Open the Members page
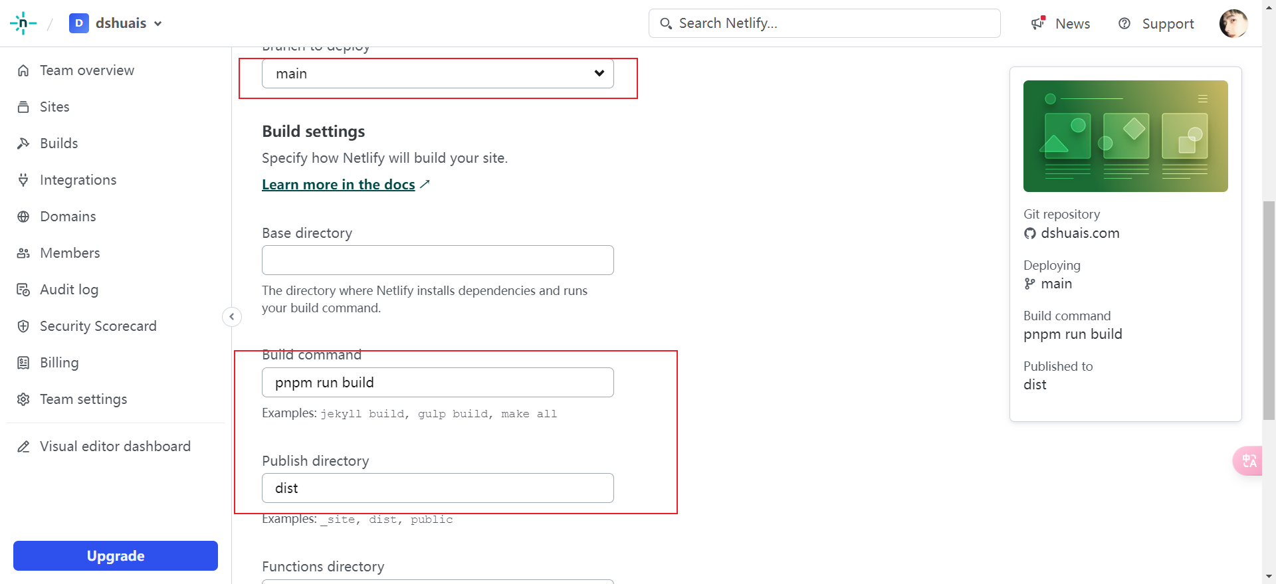1276x584 pixels. [70, 253]
